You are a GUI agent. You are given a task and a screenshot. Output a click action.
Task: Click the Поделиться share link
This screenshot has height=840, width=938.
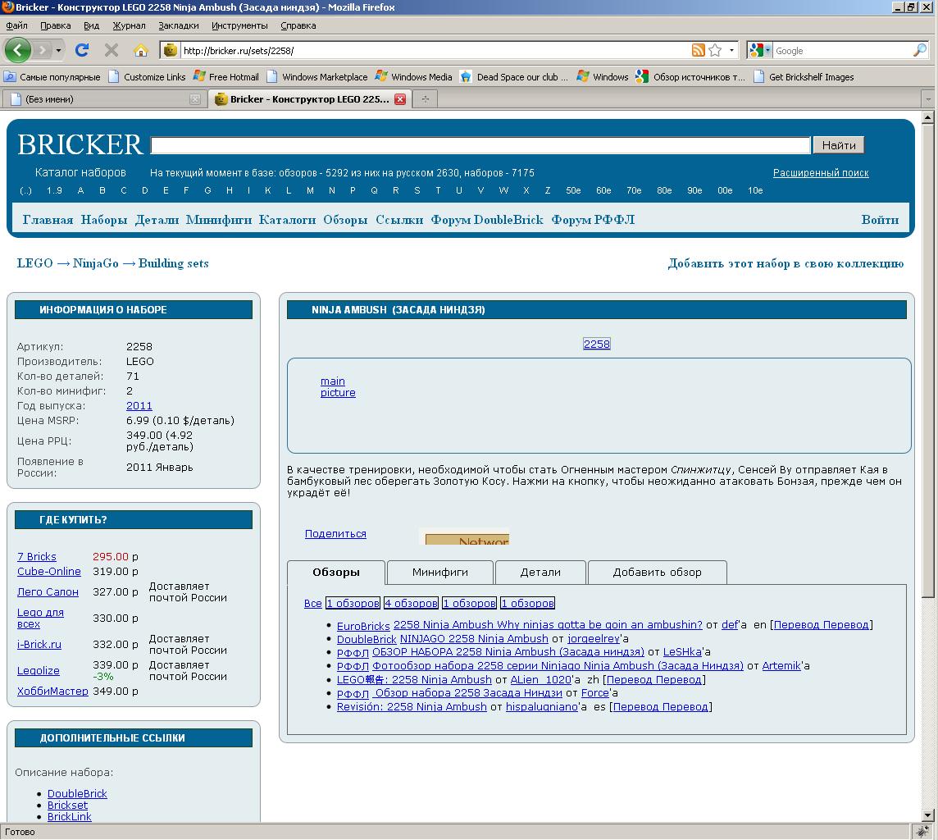[335, 534]
